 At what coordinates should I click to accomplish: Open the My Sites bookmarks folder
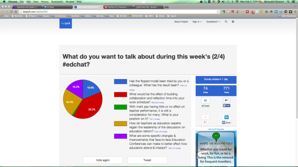[98, 16]
